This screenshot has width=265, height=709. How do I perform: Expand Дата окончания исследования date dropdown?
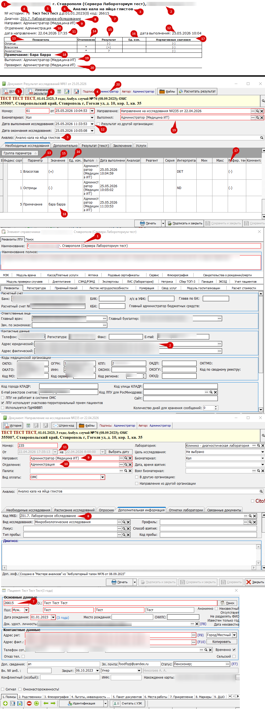point(92,131)
